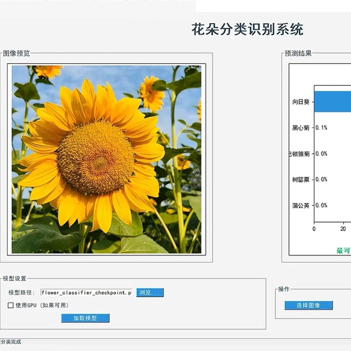This screenshot has width=351, height=351.
Task: Click the blue 向日葵 bar in chart
Action: (x=333, y=102)
